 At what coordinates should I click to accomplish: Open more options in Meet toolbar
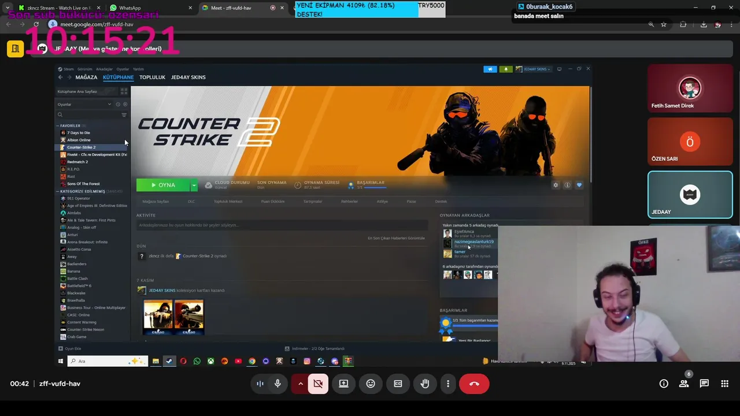(447, 384)
